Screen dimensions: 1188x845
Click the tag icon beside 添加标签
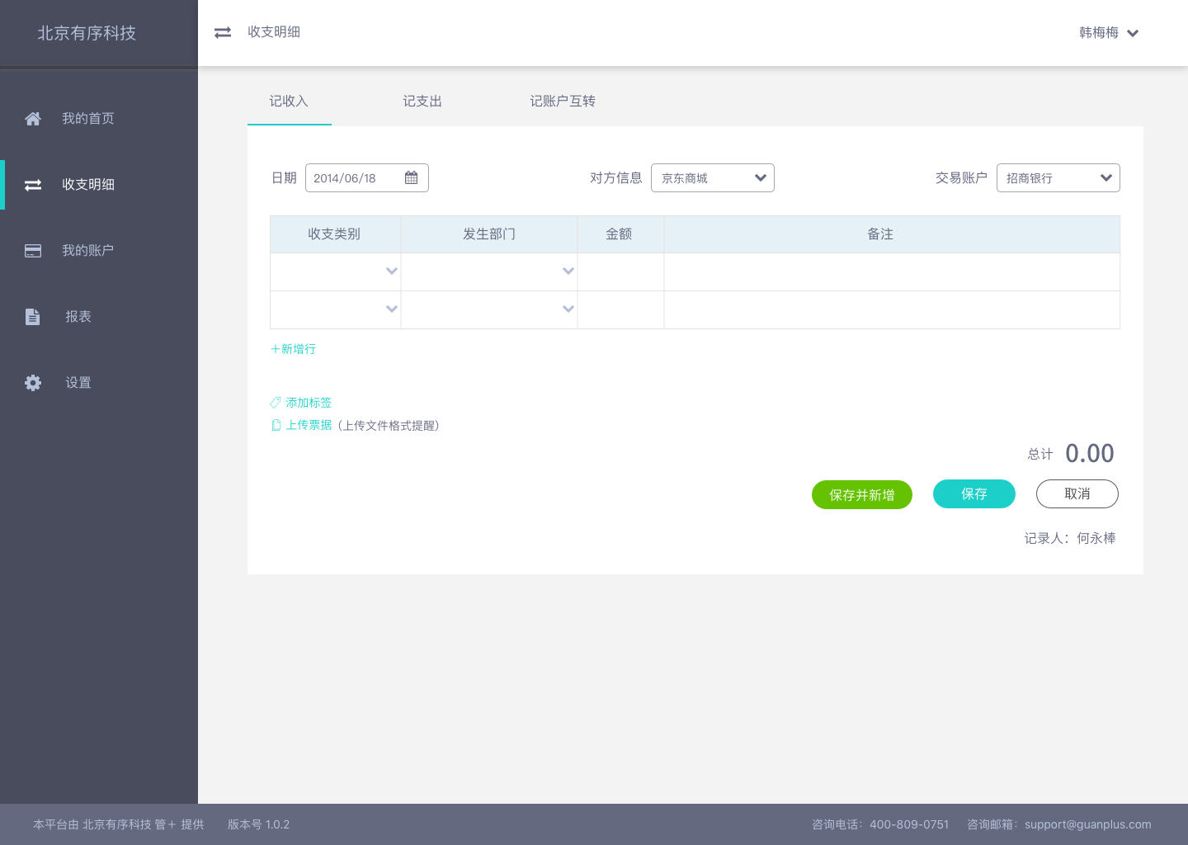[276, 403]
